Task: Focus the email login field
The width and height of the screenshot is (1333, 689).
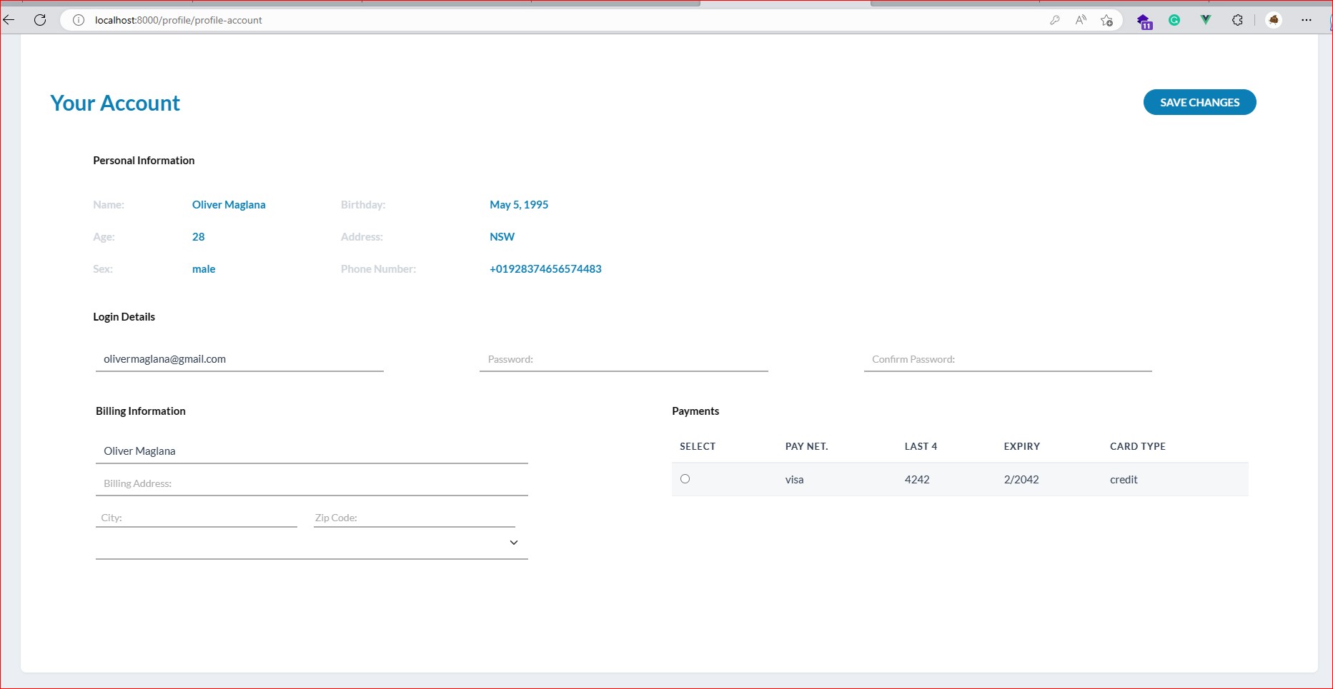Action: click(x=239, y=359)
